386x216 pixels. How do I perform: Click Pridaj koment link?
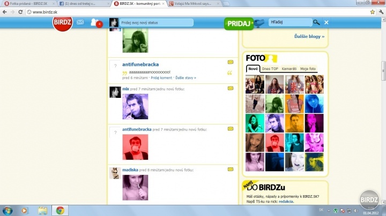click(x=161, y=78)
